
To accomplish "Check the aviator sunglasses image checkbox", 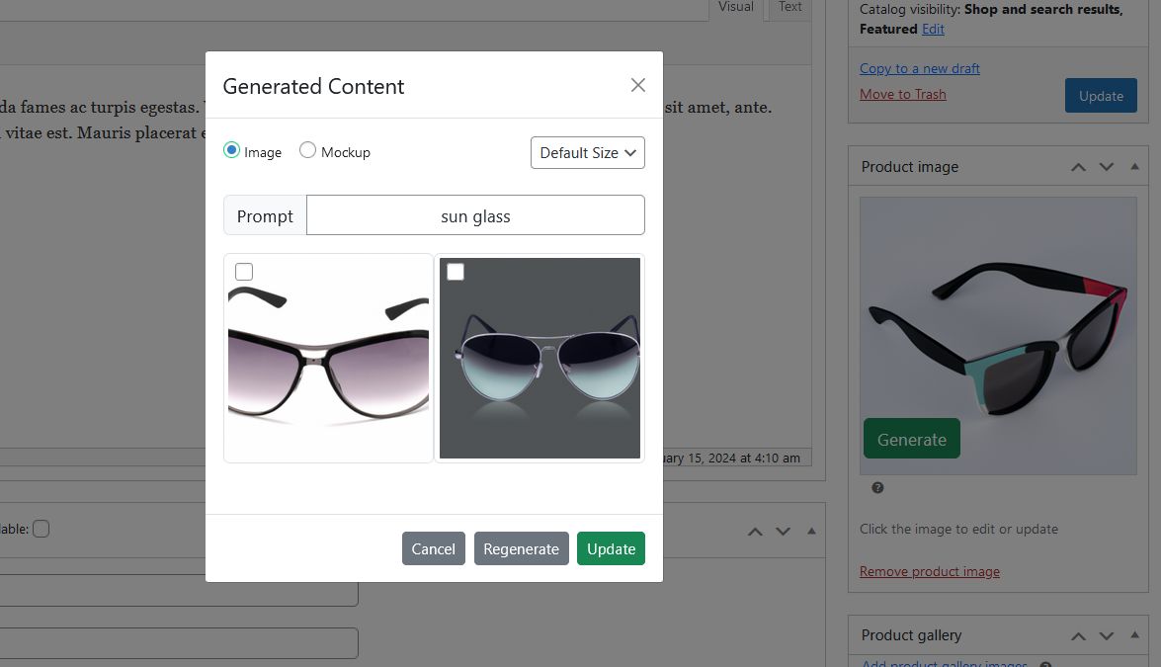I will coord(456,272).
